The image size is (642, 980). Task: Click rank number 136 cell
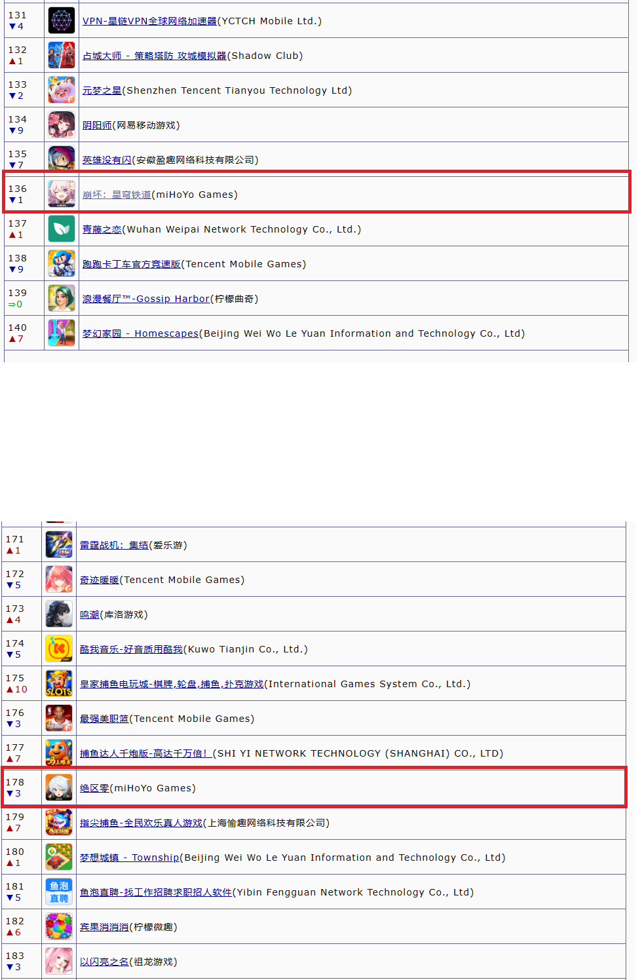(x=24, y=194)
